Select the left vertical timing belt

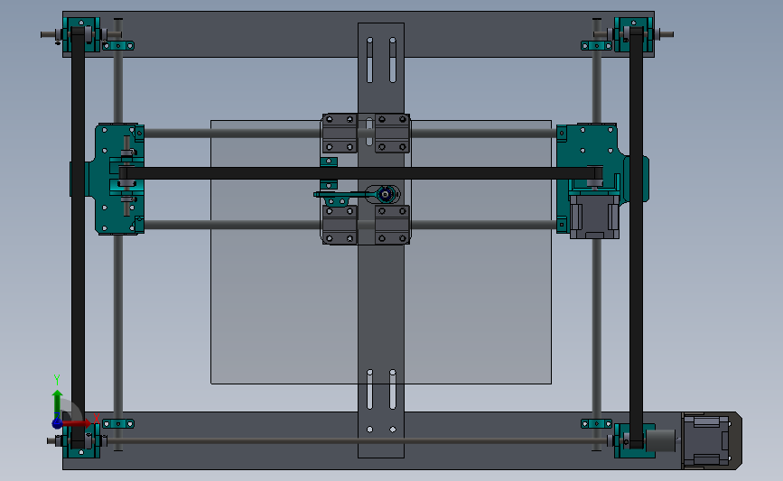(78, 237)
